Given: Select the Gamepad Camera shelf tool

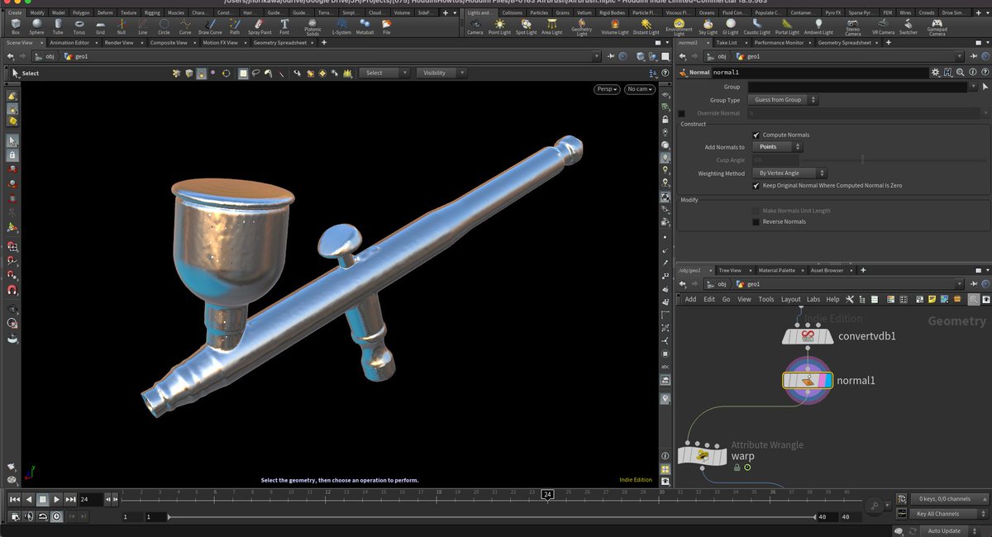Looking at the screenshot, I should [x=937, y=28].
